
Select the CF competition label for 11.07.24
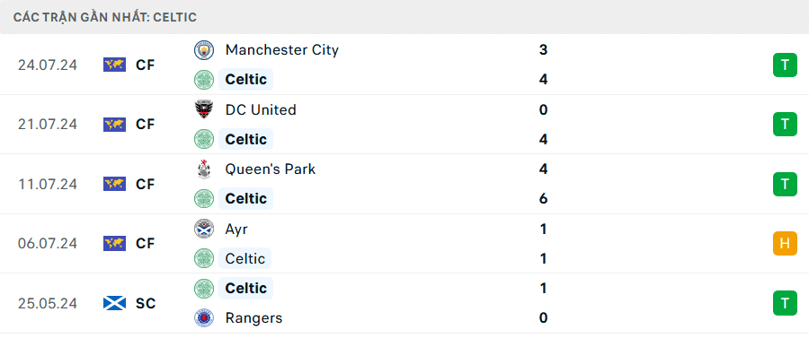tap(146, 184)
